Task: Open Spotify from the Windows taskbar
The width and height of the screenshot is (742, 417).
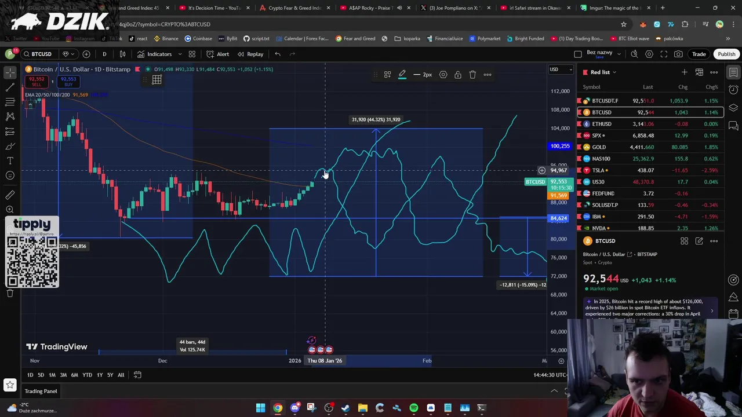Action: pos(414,408)
